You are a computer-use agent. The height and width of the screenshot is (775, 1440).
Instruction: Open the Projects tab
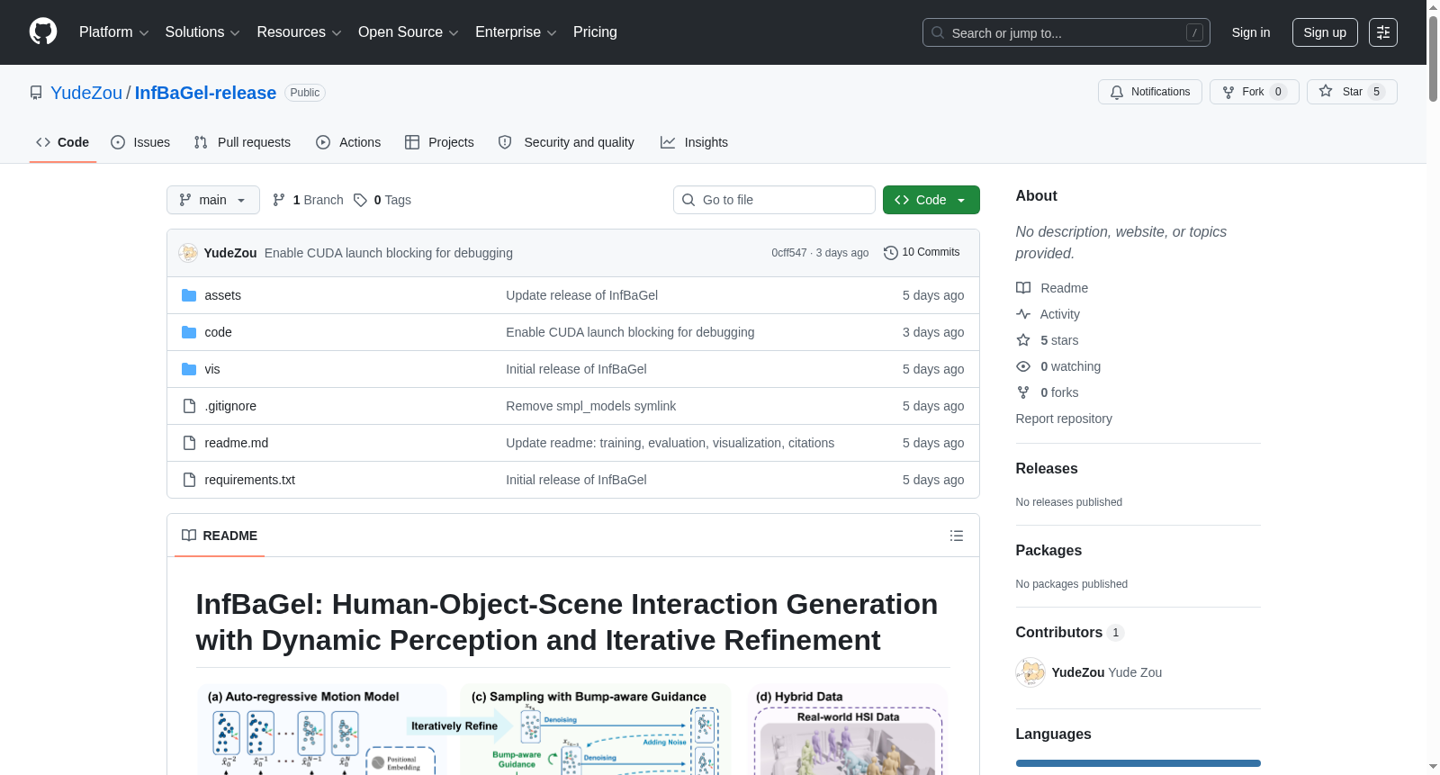439,142
